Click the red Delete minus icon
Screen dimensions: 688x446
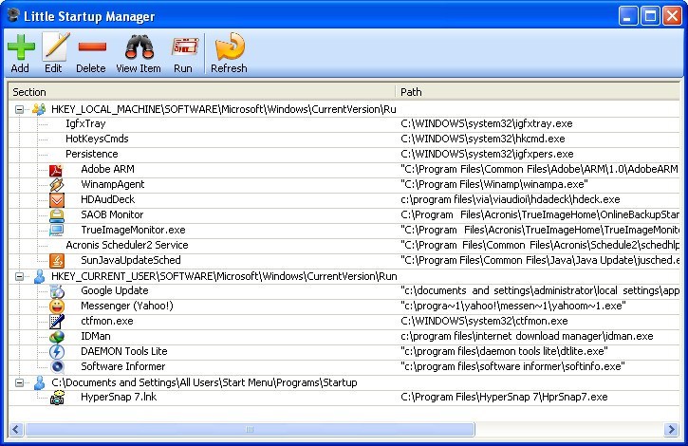92,46
